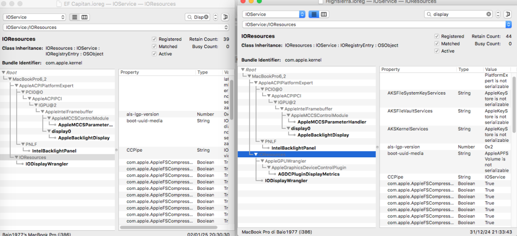Select AppleMCCSParameterHandler in High Sierra window

pos(332,122)
